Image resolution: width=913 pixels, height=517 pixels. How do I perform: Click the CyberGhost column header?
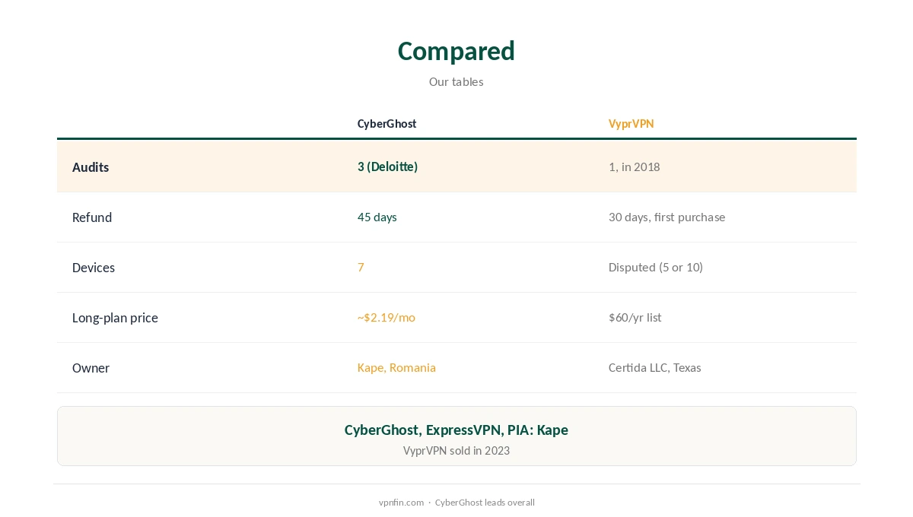(387, 124)
